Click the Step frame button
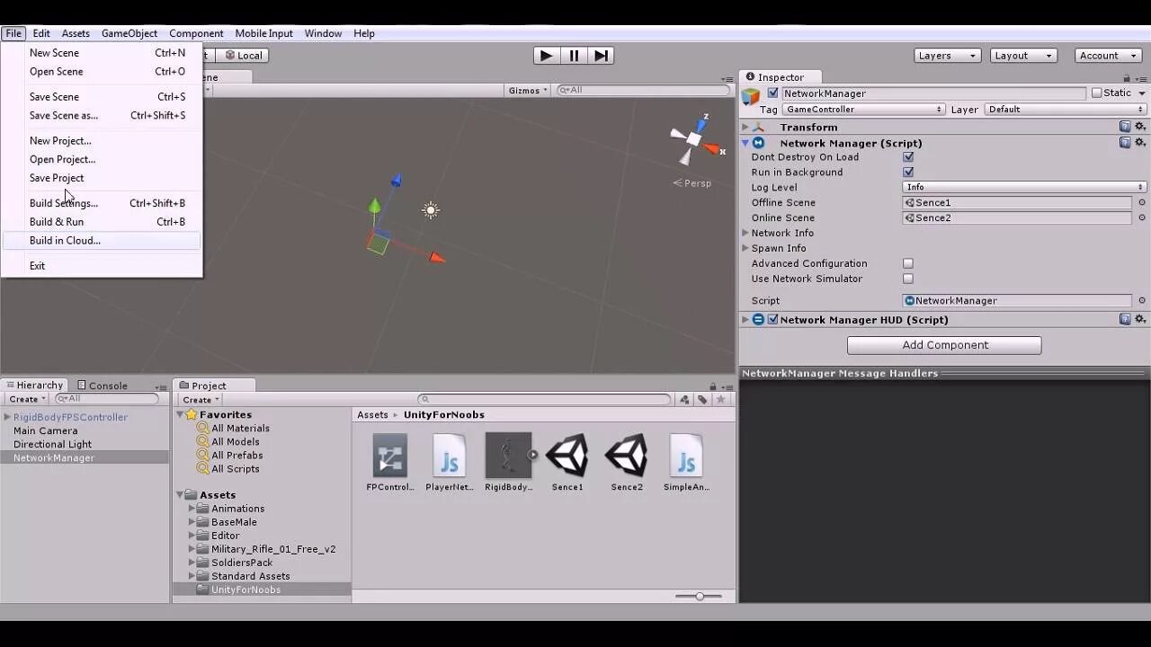Viewport: 1151px width, 647px height. pyautogui.click(x=602, y=56)
